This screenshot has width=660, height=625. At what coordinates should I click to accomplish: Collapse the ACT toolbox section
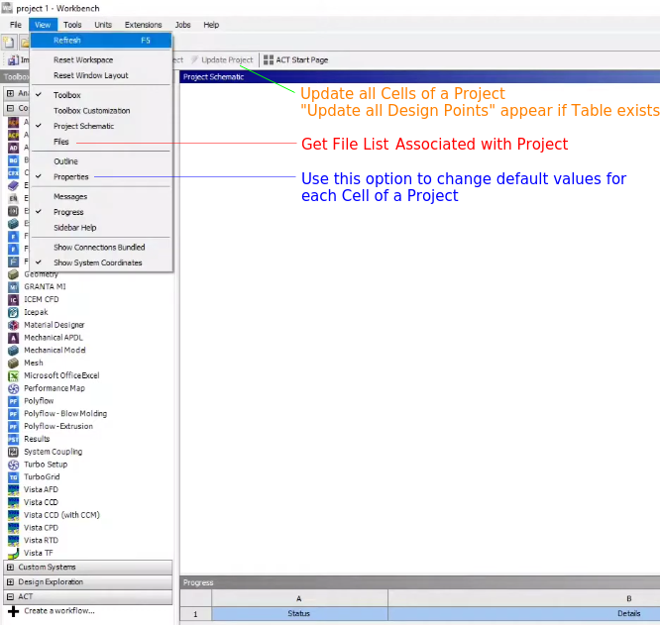pos(11,597)
